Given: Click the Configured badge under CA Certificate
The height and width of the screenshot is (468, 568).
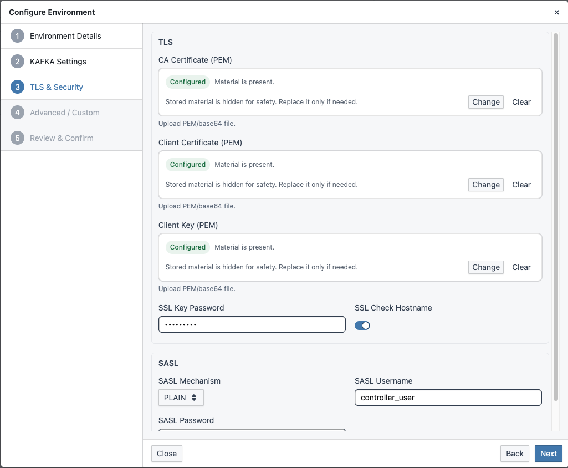Looking at the screenshot, I should [187, 82].
